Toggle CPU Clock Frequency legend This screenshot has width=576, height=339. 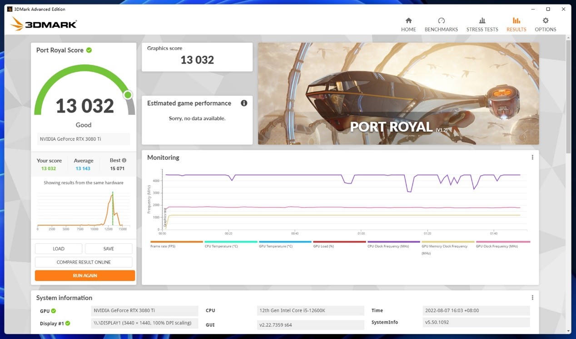[x=393, y=244]
